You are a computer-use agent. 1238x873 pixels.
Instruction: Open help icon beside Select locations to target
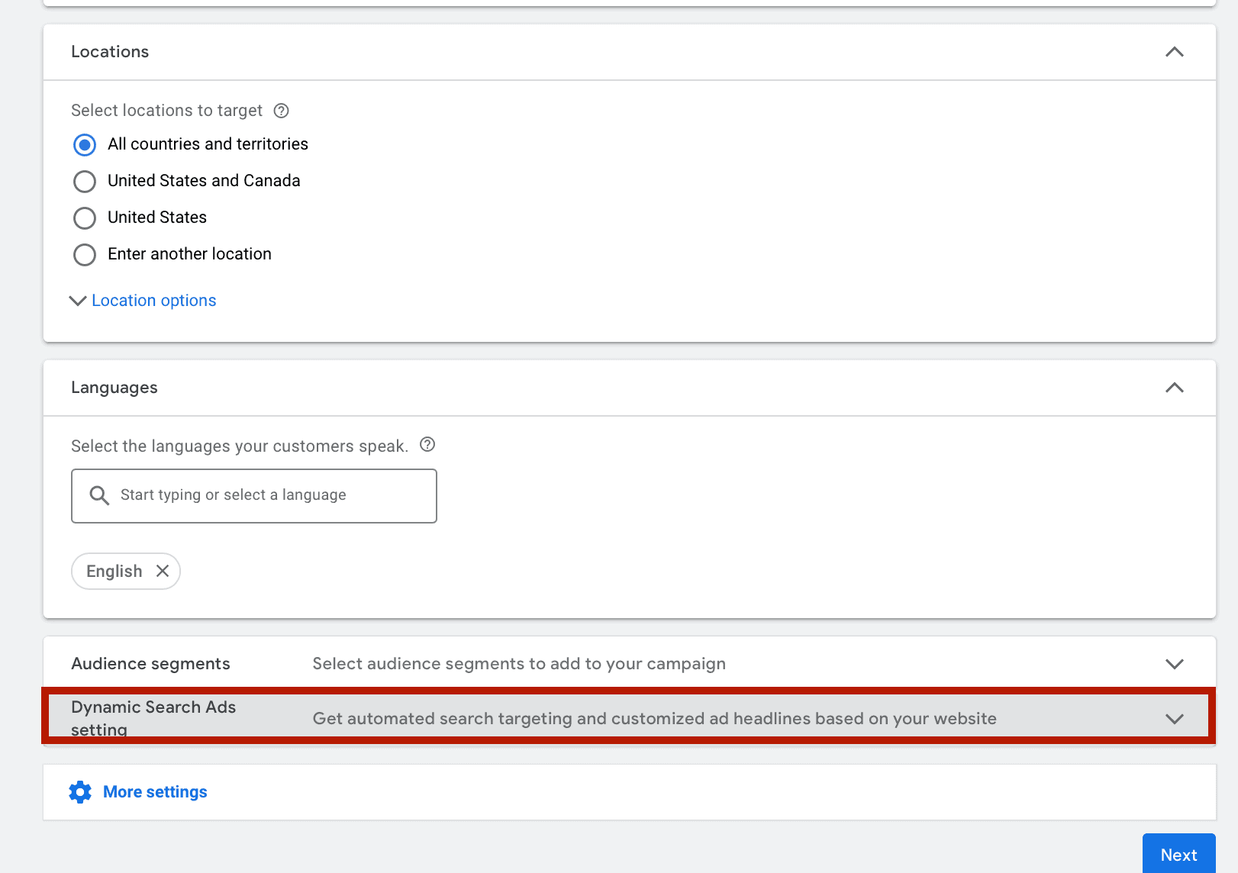click(281, 111)
